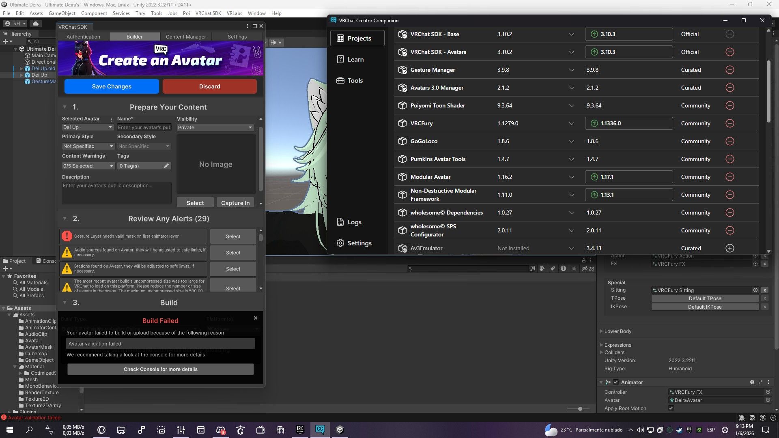Open the Console tab

pyautogui.click(x=46, y=261)
